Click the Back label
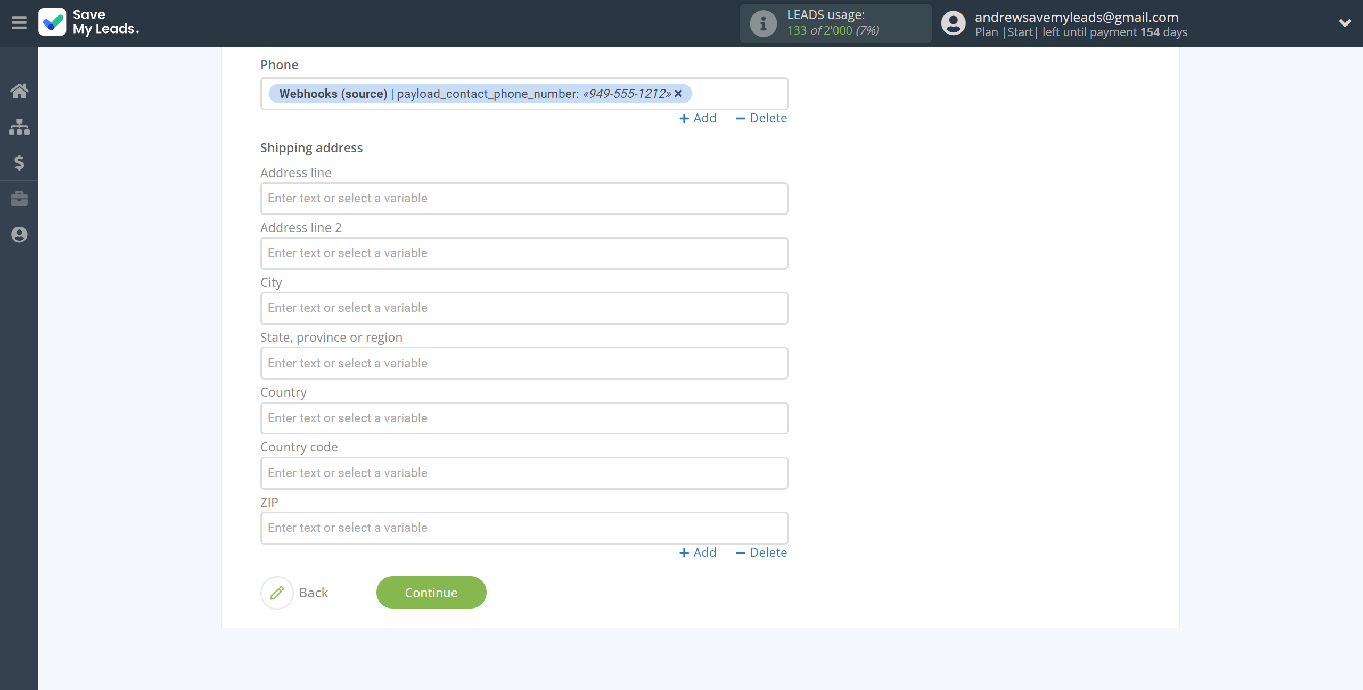The image size is (1363, 690). click(314, 593)
